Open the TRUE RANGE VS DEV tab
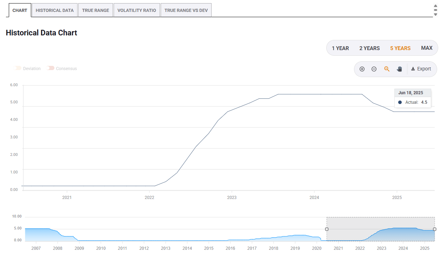Viewport: 441px width, 254px height. pos(186,10)
